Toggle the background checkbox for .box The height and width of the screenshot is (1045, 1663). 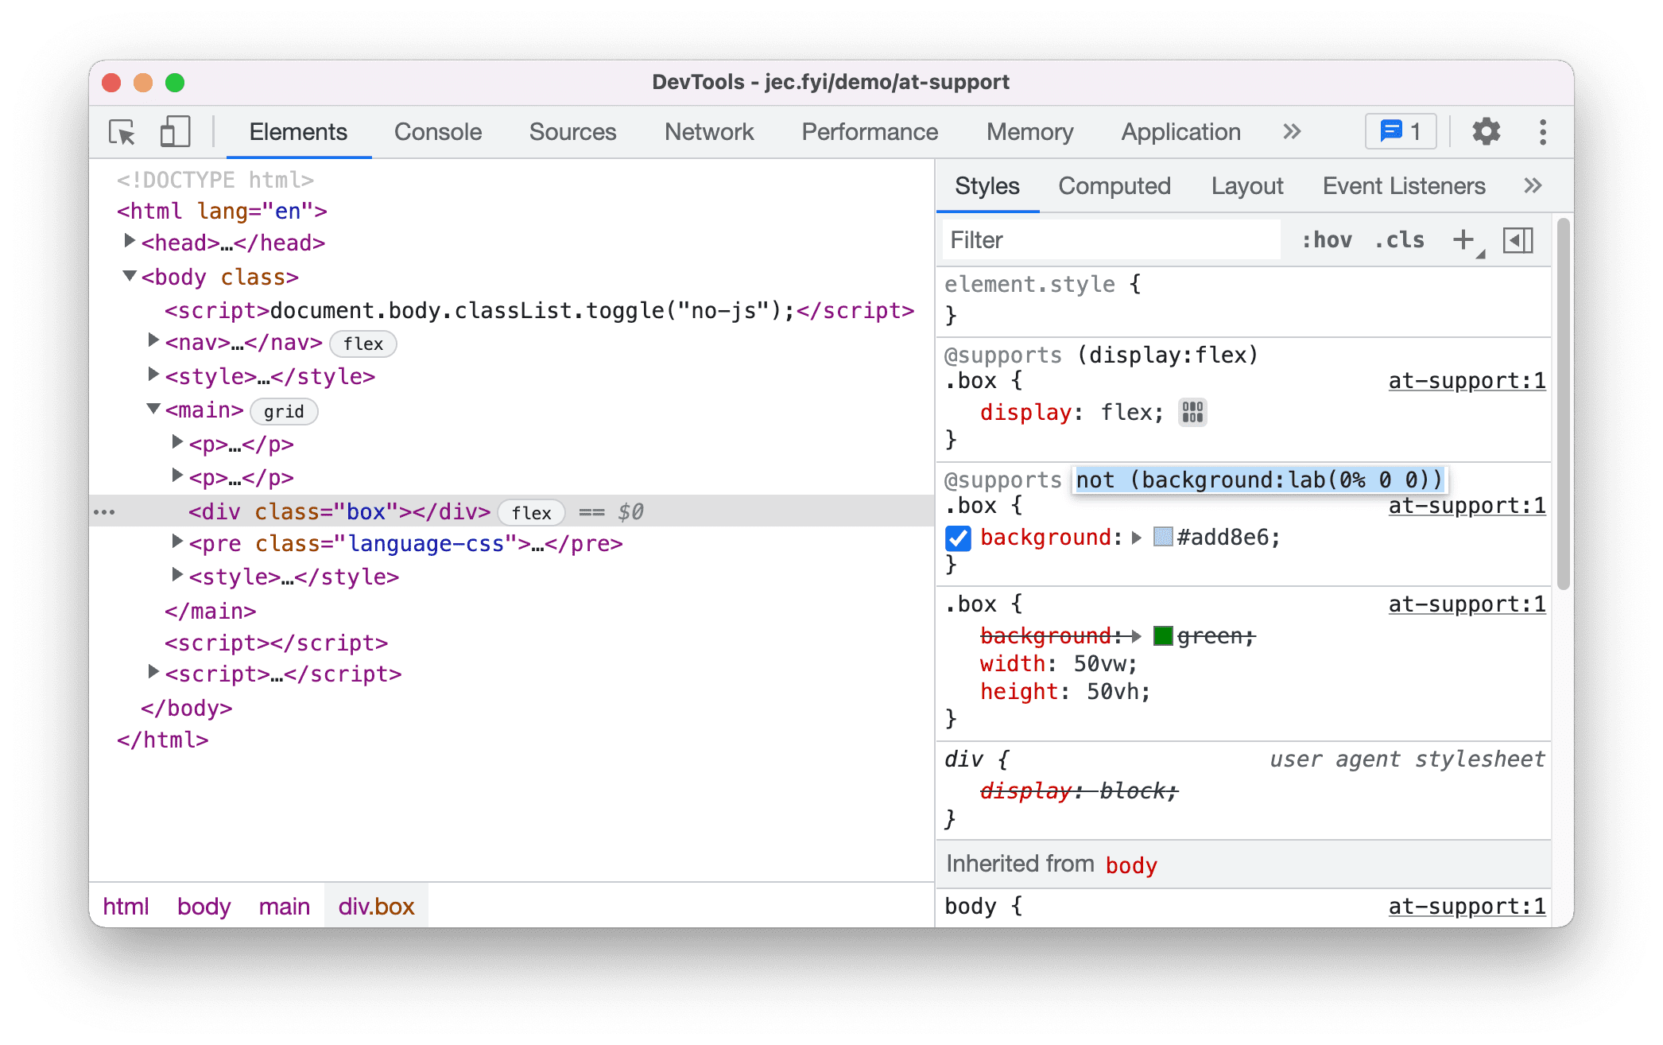pos(956,537)
